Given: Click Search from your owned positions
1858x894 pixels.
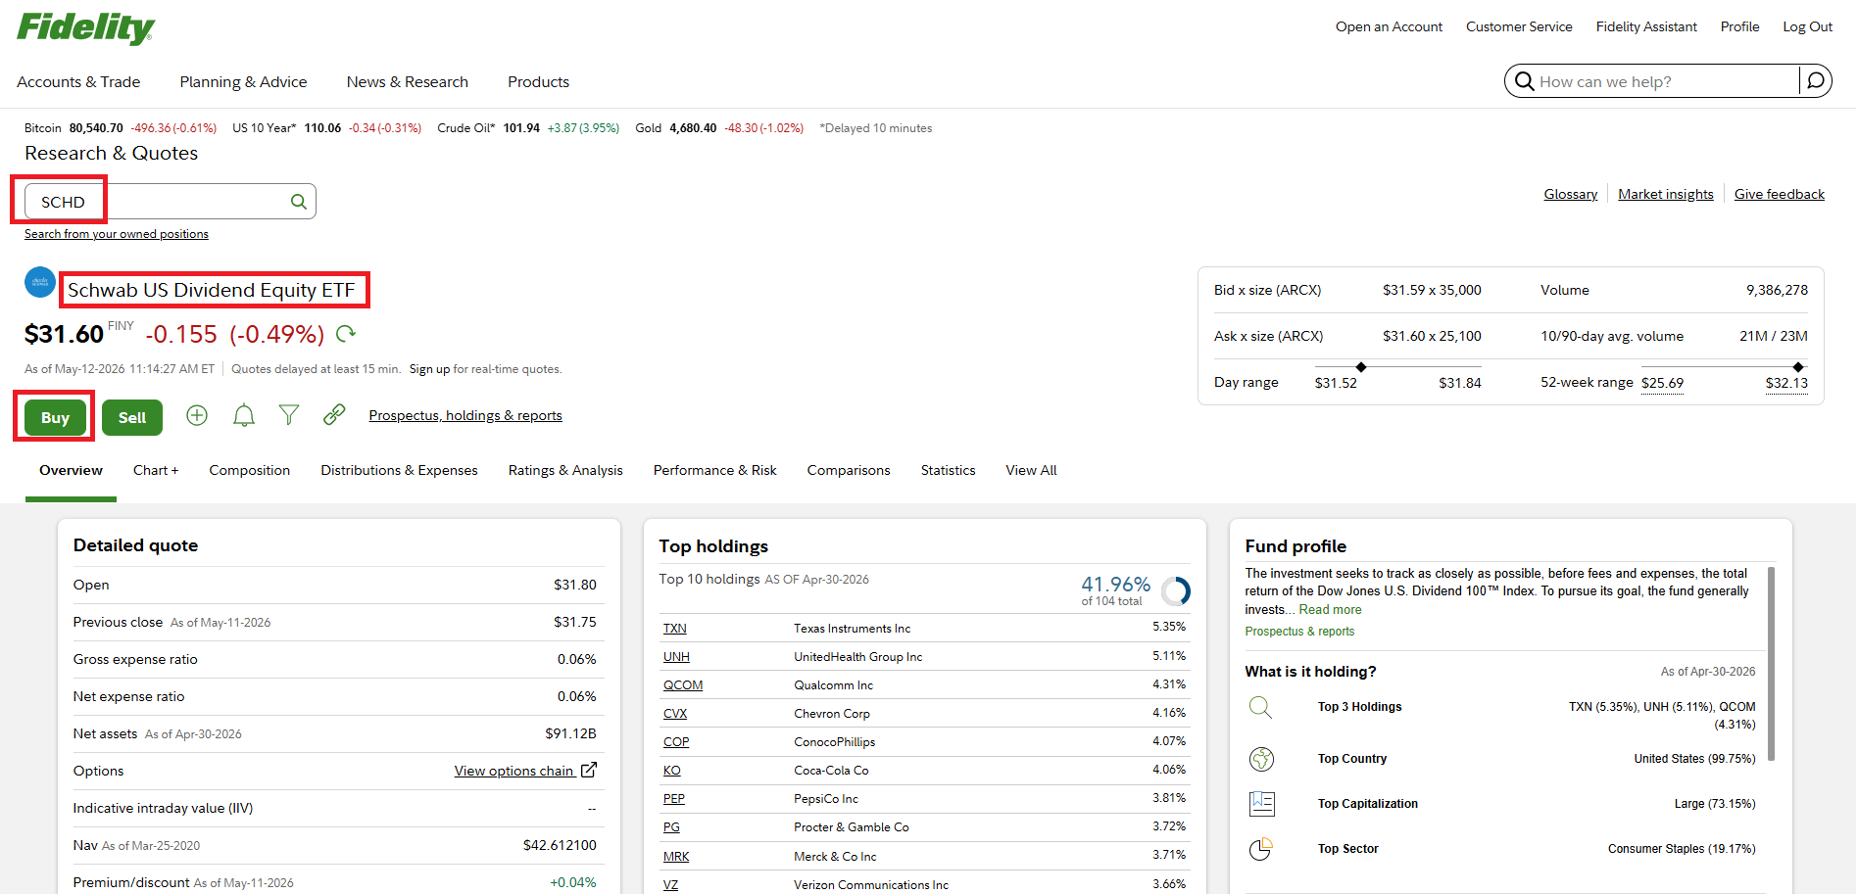Looking at the screenshot, I should (x=117, y=234).
